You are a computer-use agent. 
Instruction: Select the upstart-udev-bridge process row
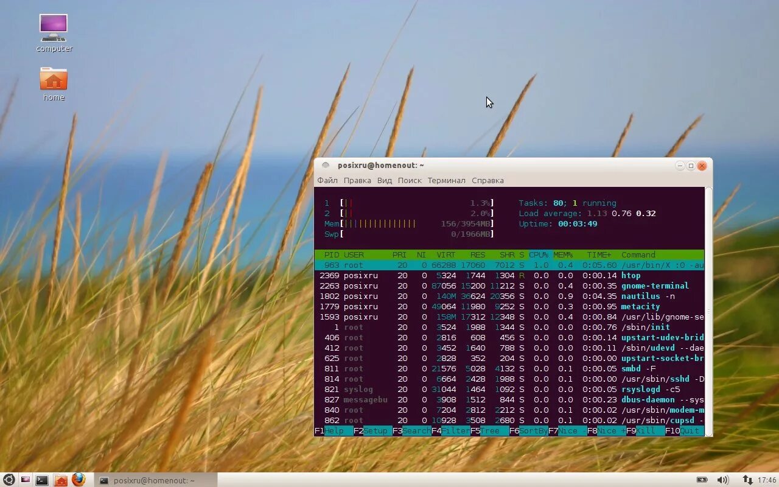click(509, 338)
